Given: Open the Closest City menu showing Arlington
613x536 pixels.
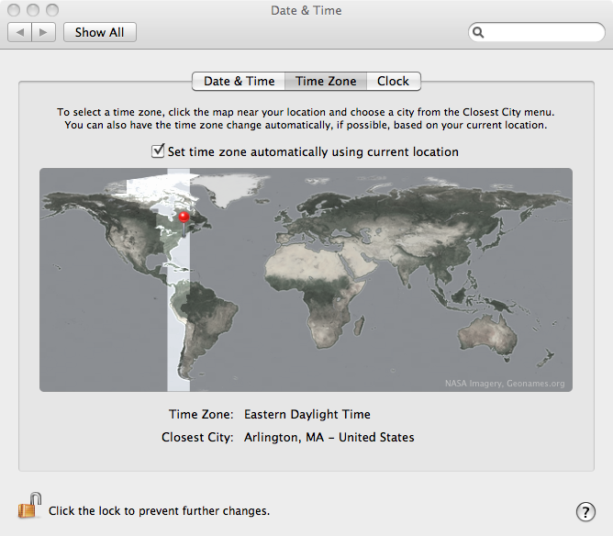Looking at the screenshot, I should 329,438.
